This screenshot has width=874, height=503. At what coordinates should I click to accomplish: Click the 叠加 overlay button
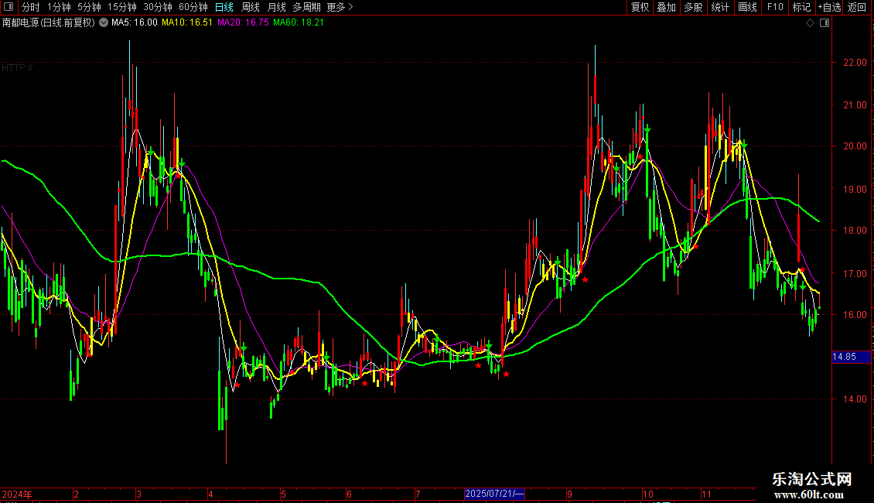(666, 7)
